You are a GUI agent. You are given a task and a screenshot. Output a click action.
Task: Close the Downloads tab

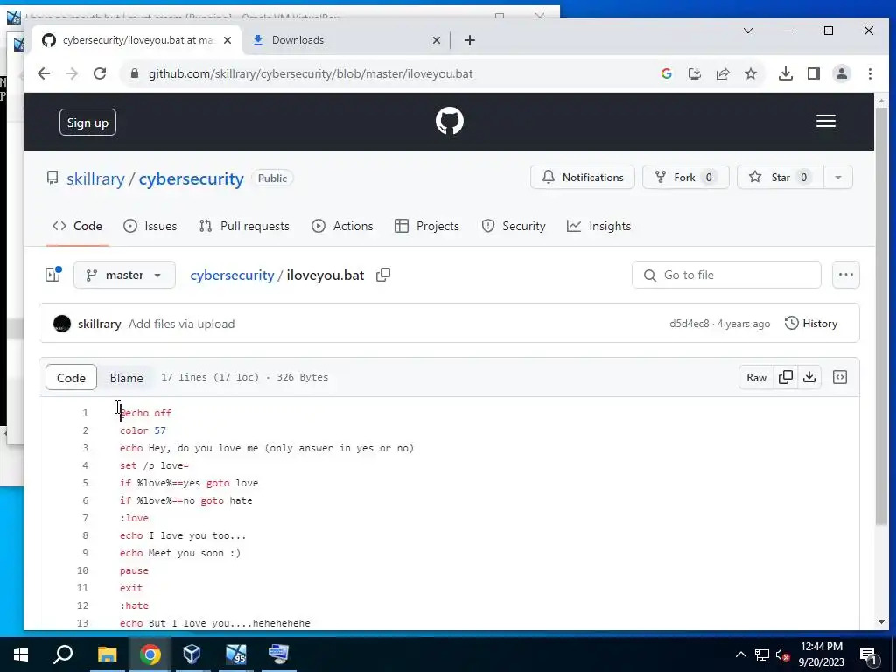tap(436, 40)
